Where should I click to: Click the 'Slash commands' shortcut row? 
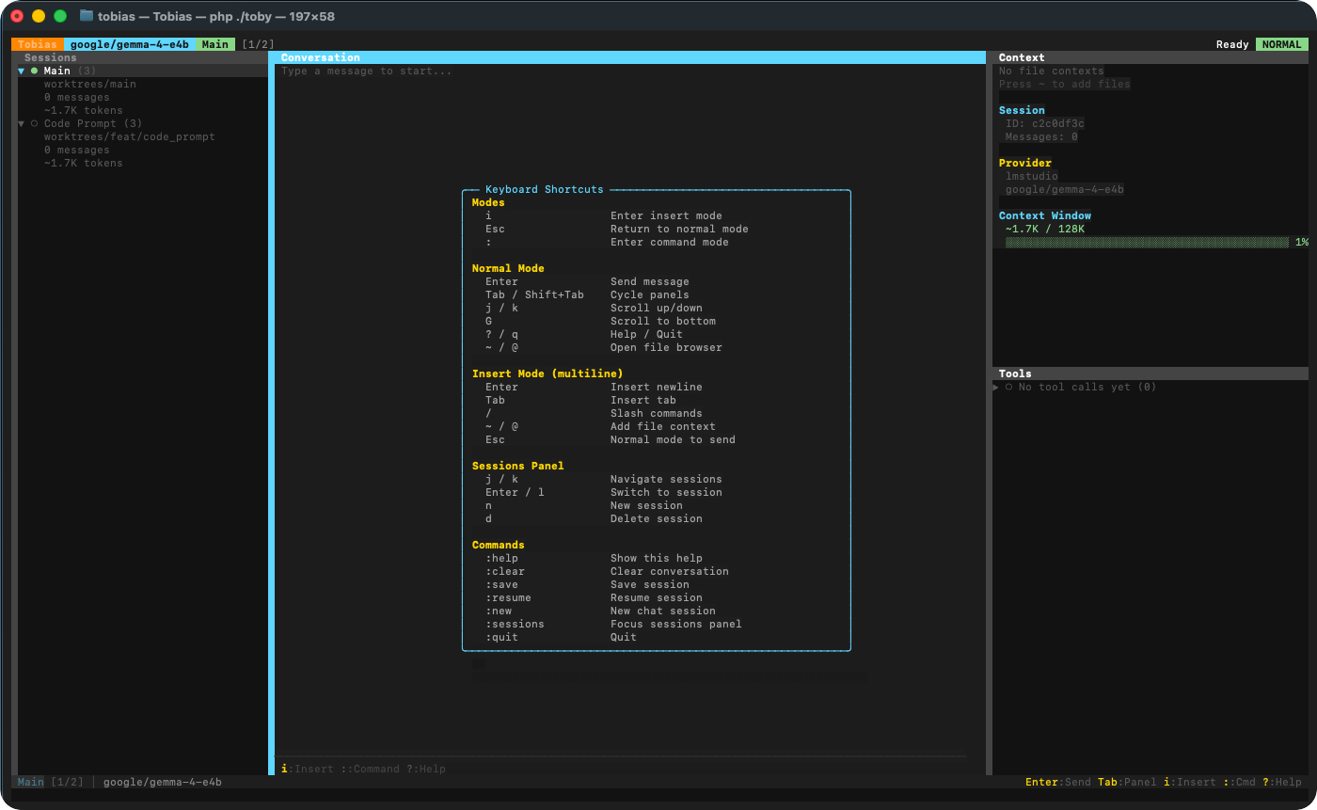coord(657,413)
